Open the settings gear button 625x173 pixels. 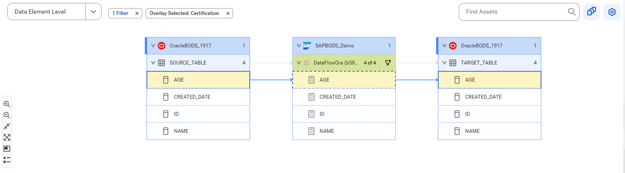pos(612,12)
